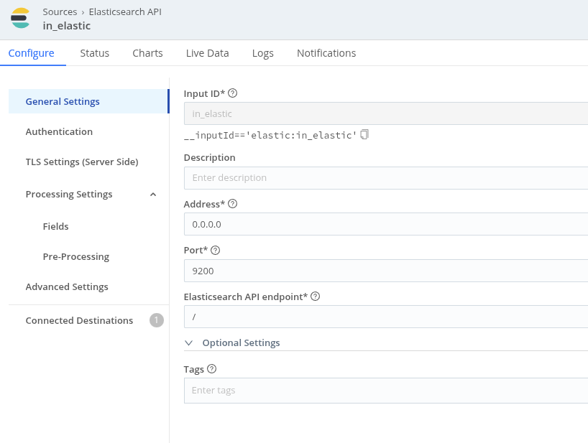
Task: Open the Port help tooltip
Action: click(217, 250)
